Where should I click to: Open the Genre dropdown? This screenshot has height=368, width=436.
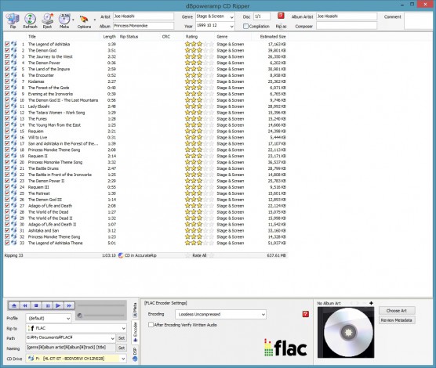[231, 17]
